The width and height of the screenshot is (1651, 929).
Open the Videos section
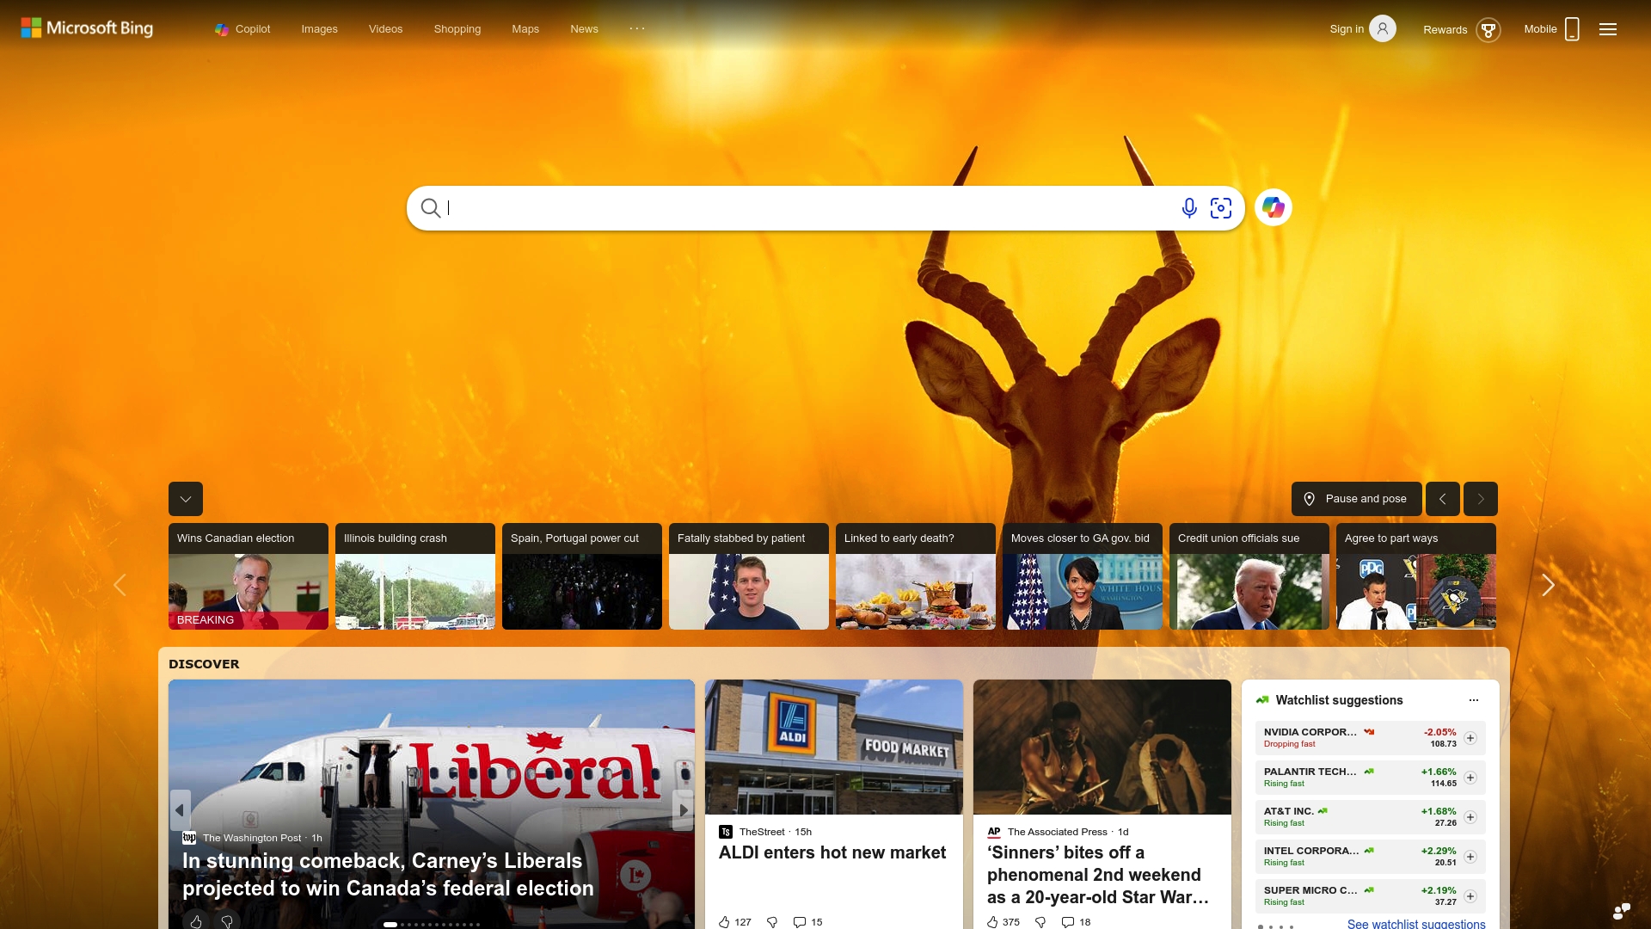(385, 28)
